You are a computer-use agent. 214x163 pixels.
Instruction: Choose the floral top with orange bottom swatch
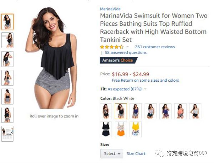[x=121, y=129]
